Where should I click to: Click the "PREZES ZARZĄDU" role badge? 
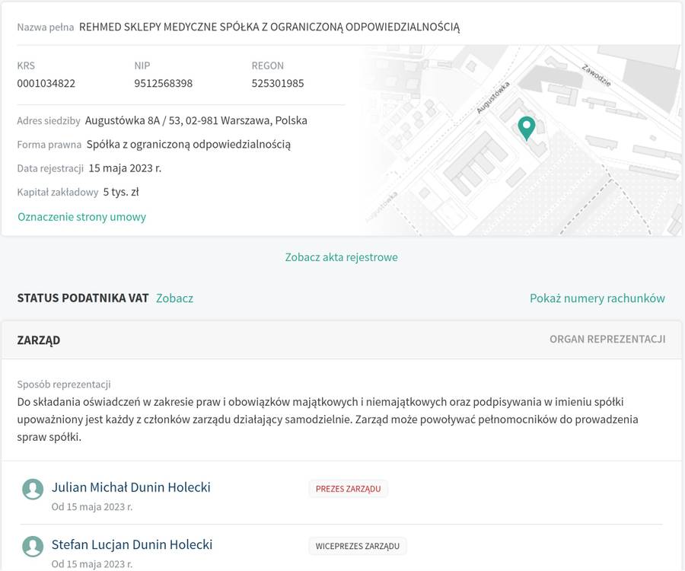[348, 489]
